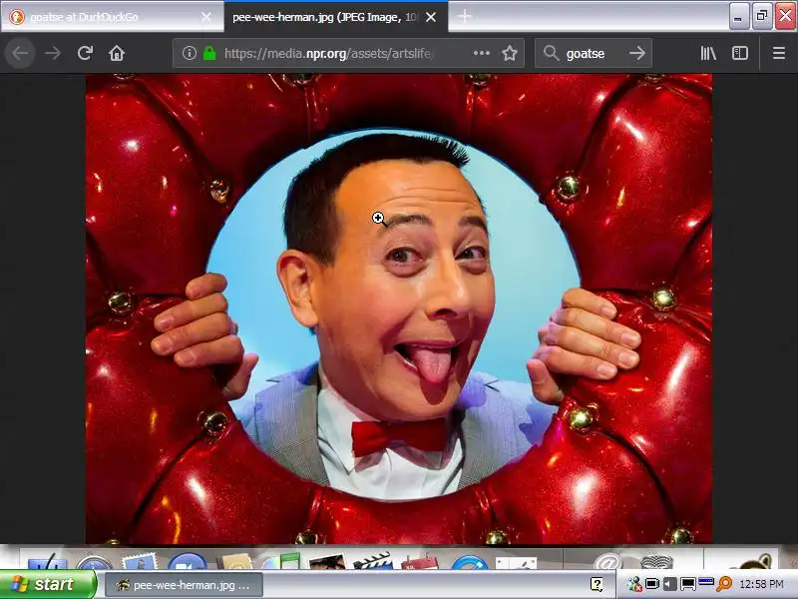
Task: Open the page actions three-dot menu
Action: tap(482, 53)
